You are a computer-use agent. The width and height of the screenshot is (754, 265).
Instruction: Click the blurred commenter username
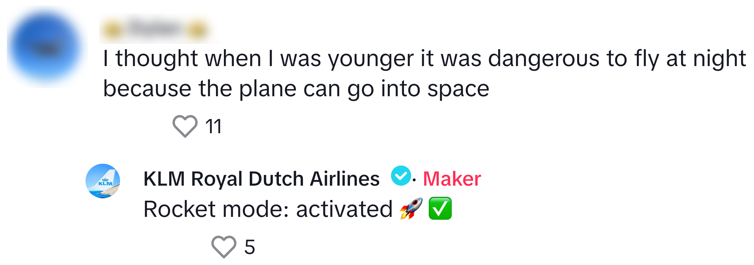point(155,29)
